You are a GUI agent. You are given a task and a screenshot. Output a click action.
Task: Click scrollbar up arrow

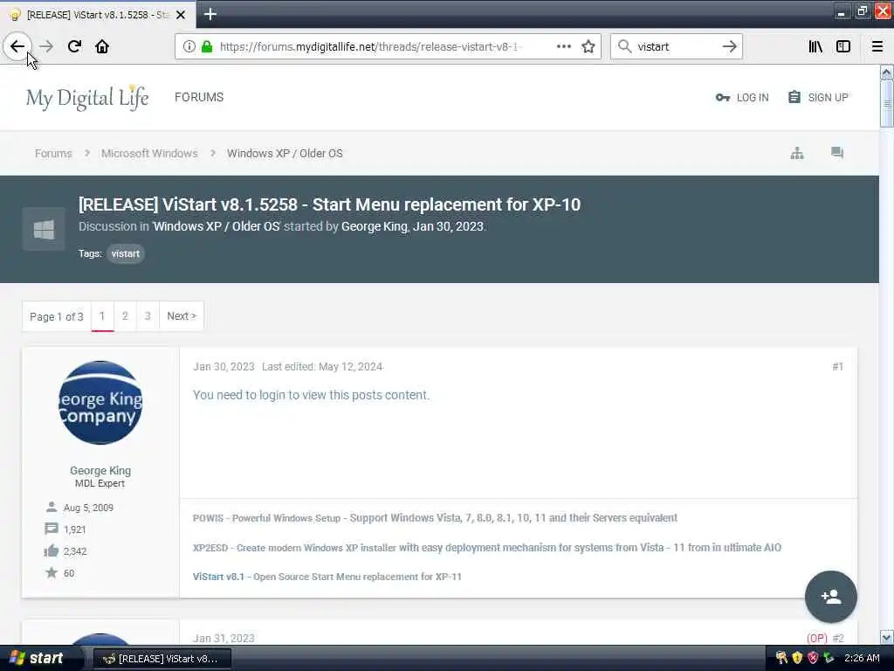click(x=887, y=72)
